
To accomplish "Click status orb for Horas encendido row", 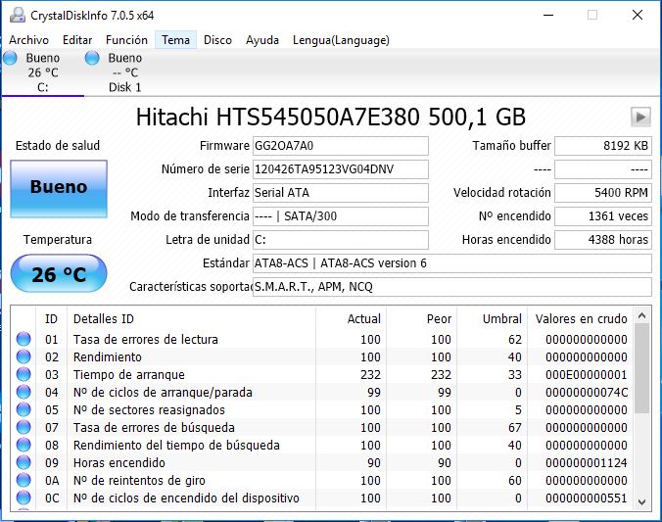I will (24, 463).
